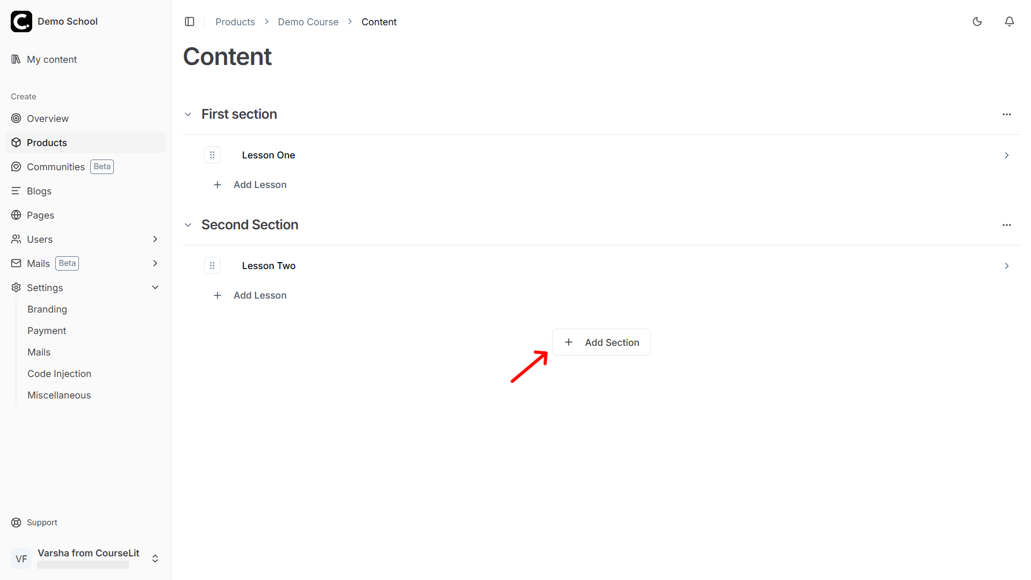Collapse the First section chevron
This screenshot has width=1031, height=580.
click(x=188, y=114)
